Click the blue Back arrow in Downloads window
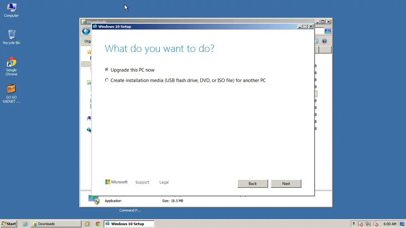Screen dimensions: 406x228 tap(86, 31)
